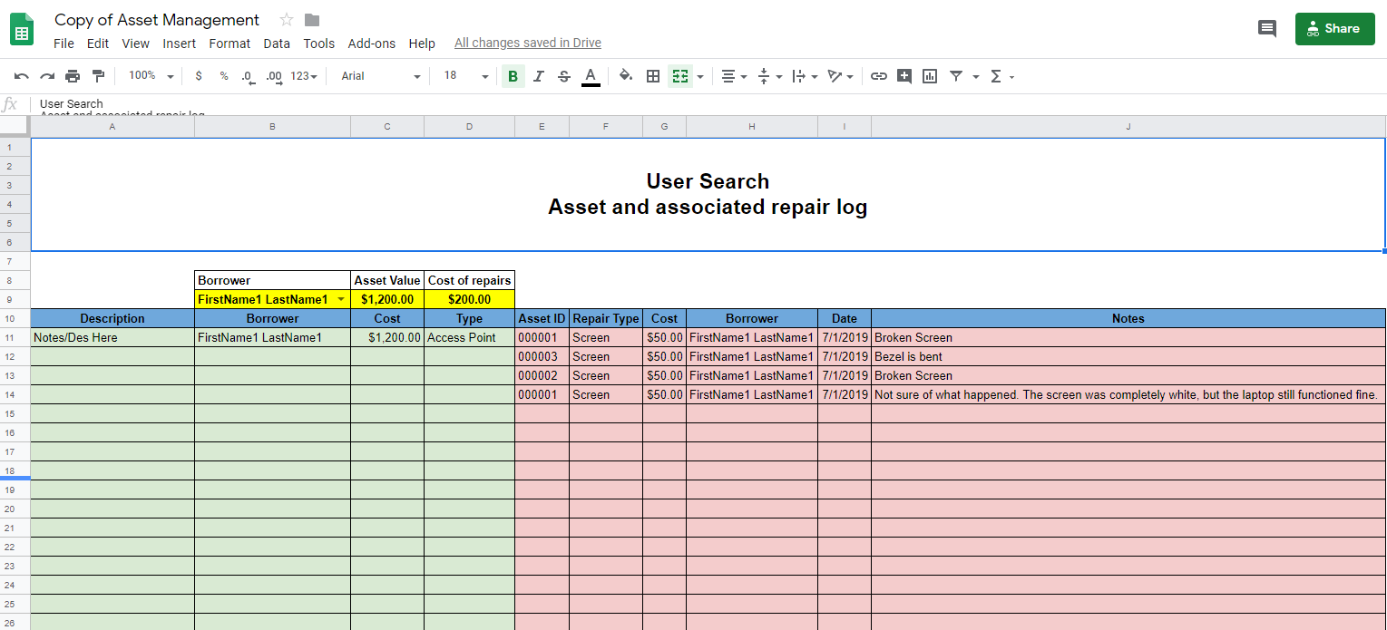
Task: Open the Format menu
Action: (230, 44)
